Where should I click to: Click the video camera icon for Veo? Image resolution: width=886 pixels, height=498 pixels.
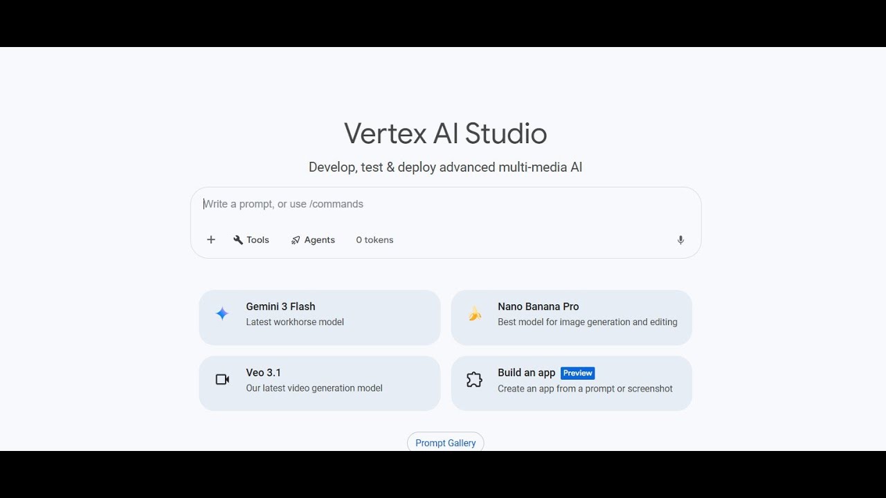(222, 380)
